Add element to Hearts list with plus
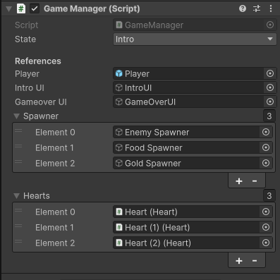Screen dimensions: 280x280 pyautogui.click(x=239, y=261)
